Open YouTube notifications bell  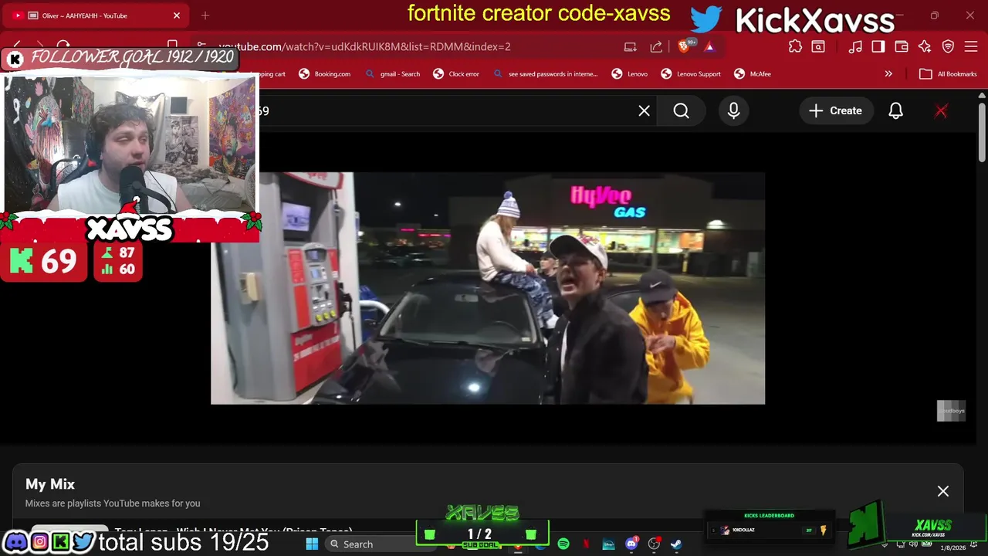tap(895, 110)
